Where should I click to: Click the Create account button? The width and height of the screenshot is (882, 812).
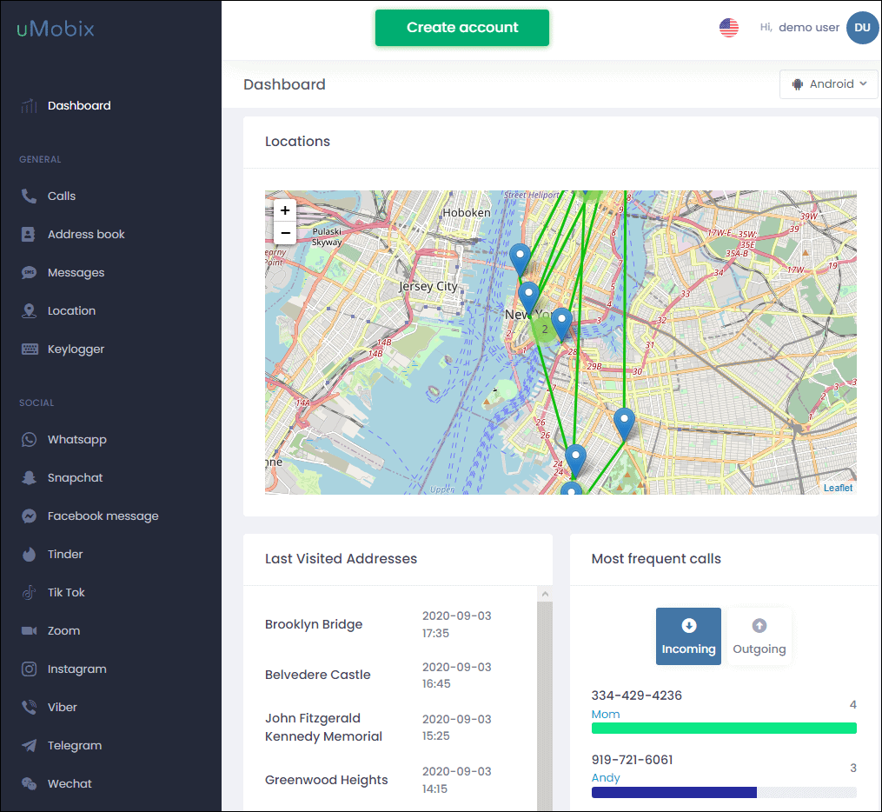tap(462, 28)
